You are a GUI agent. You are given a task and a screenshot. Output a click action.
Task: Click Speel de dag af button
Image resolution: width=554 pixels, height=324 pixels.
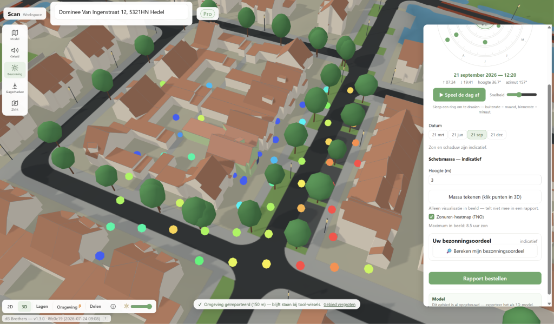click(x=459, y=95)
